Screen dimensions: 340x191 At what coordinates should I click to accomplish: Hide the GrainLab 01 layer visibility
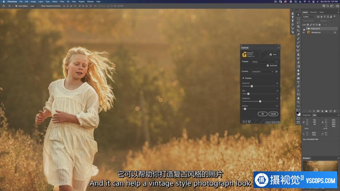pyautogui.click(x=304, y=29)
